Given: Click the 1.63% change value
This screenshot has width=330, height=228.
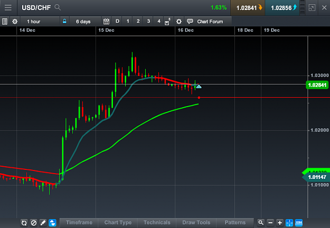Looking at the screenshot, I should (219, 7).
